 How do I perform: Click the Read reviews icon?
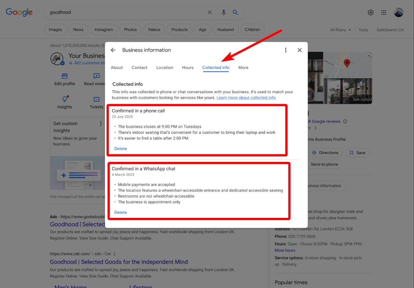pyautogui.click(x=96, y=76)
